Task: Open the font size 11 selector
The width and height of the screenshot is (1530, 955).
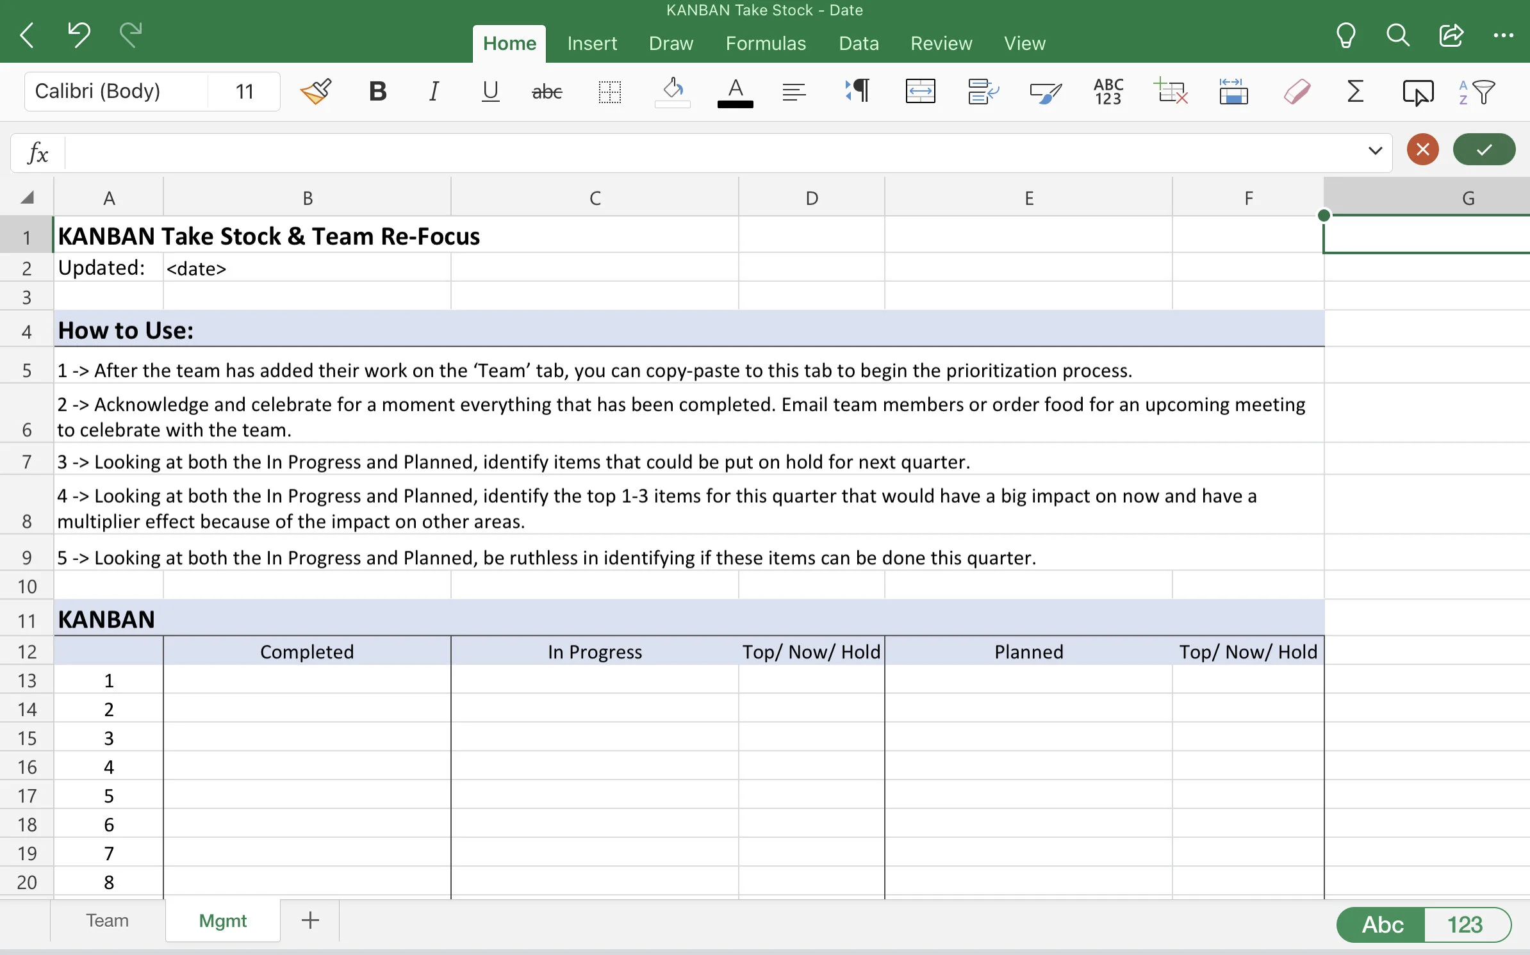Action: [x=245, y=92]
